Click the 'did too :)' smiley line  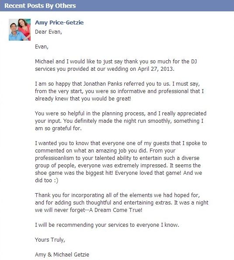click(47, 180)
